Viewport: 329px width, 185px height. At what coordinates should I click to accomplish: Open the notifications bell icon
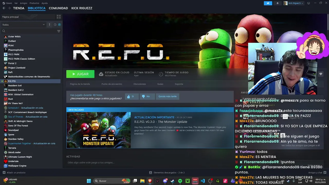pyautogui.click(x=277, y=3)
